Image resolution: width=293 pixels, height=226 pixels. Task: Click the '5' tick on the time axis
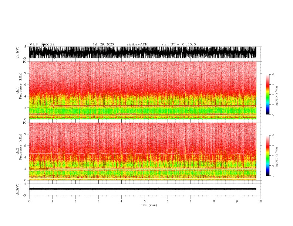click(145, 201)
